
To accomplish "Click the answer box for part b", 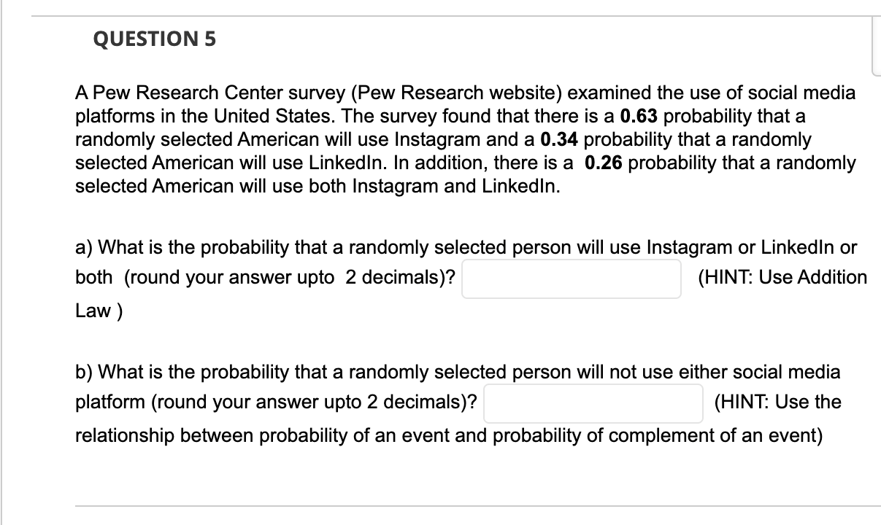I will [593, 403].
